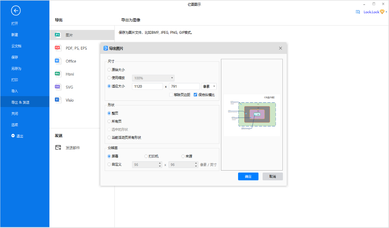Select the Visio file icon
Screen dimensions: 389x228
(58, 100)
